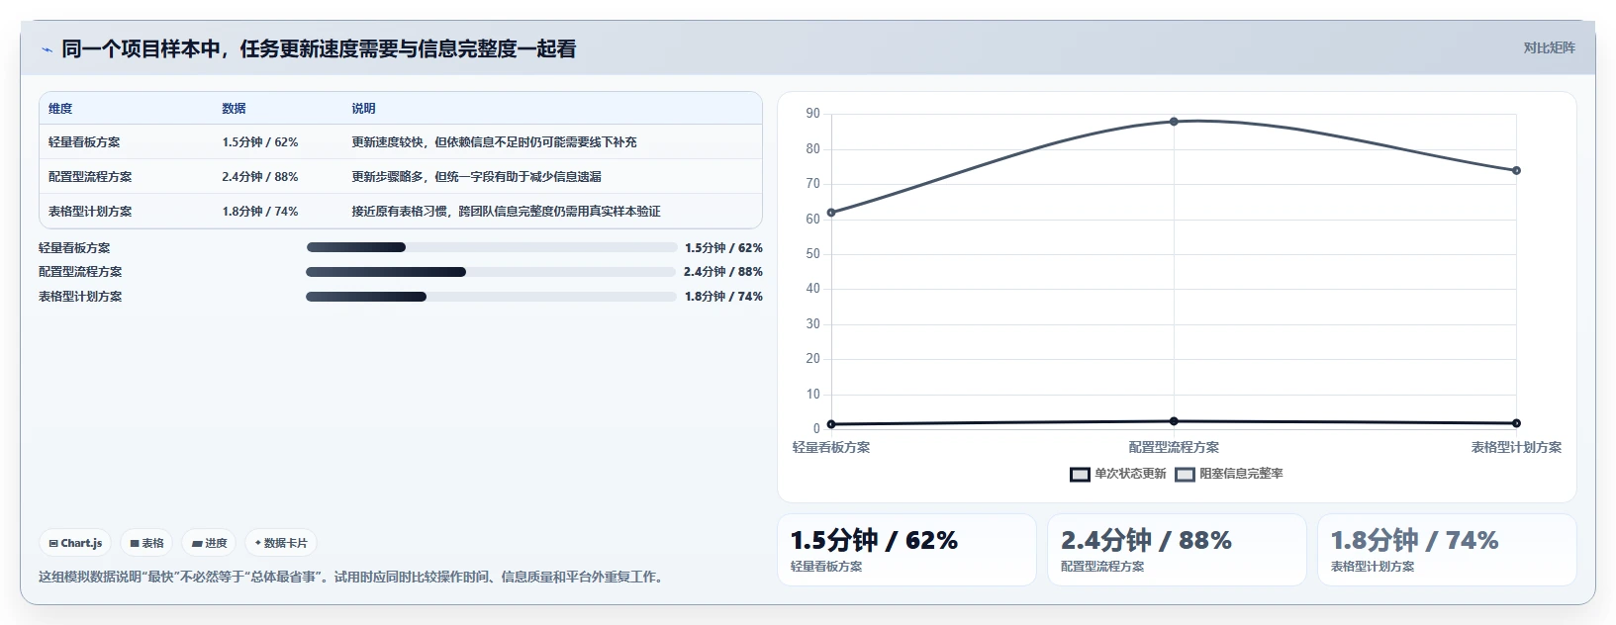
Task: Click the 1.8分钟 / 74% progress bar value
Action: point(723,297)
